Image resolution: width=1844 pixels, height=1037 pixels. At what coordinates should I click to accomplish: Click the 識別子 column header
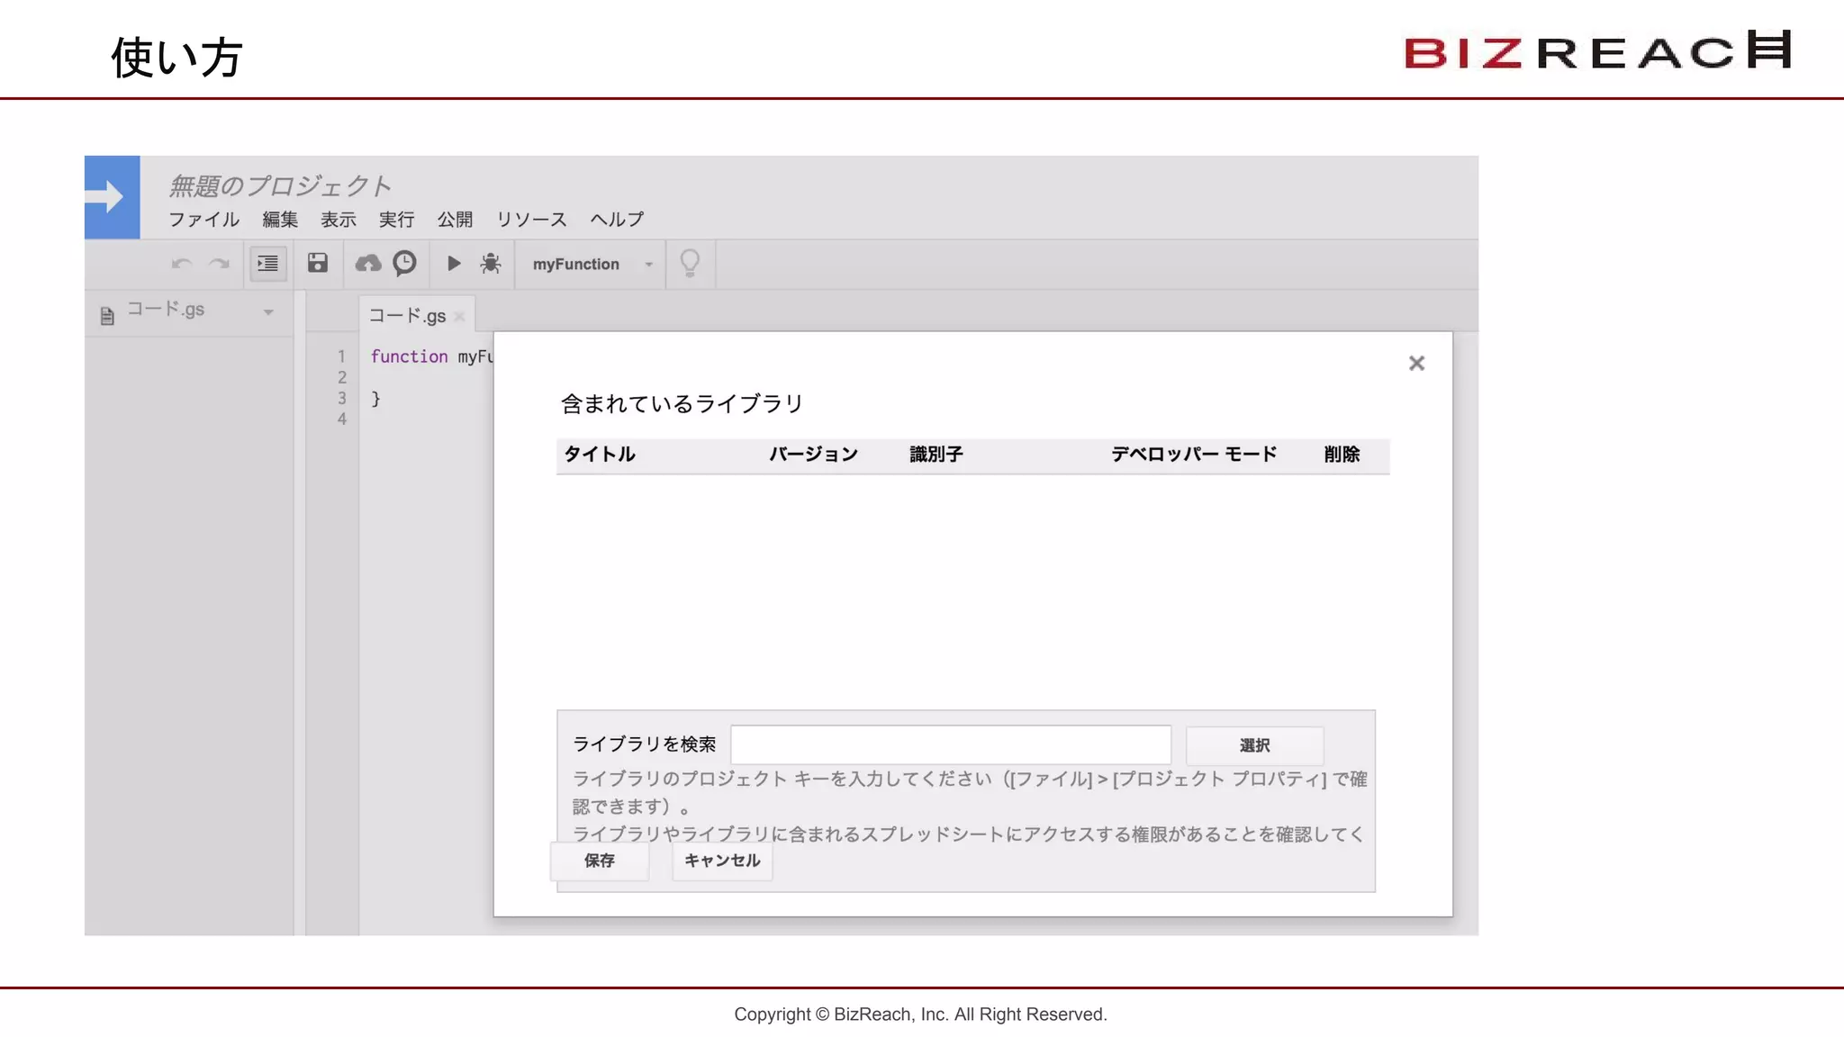coord(936,455)
